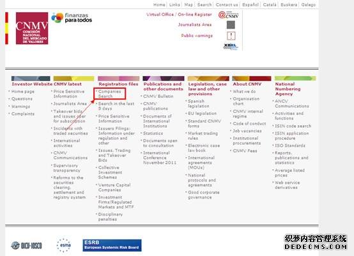Click the Journalists Area grey square icon
The width and height of the screenshot is (354, 256).
(x=231, y=25)
